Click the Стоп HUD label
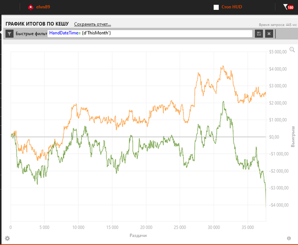 [x=232, y=7]
